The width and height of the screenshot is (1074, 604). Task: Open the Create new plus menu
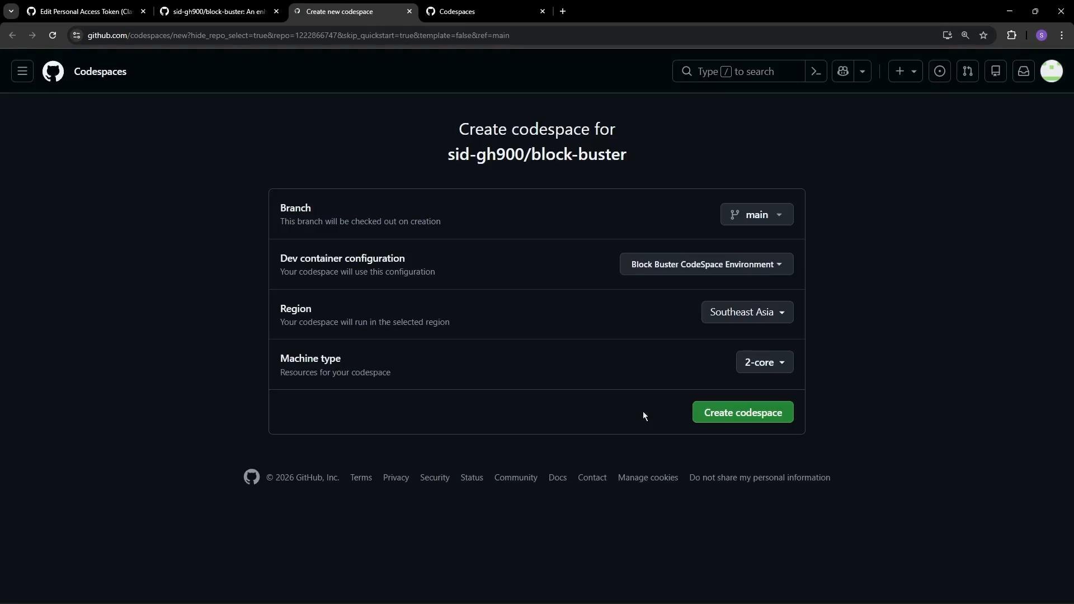(x=906, y=71)
